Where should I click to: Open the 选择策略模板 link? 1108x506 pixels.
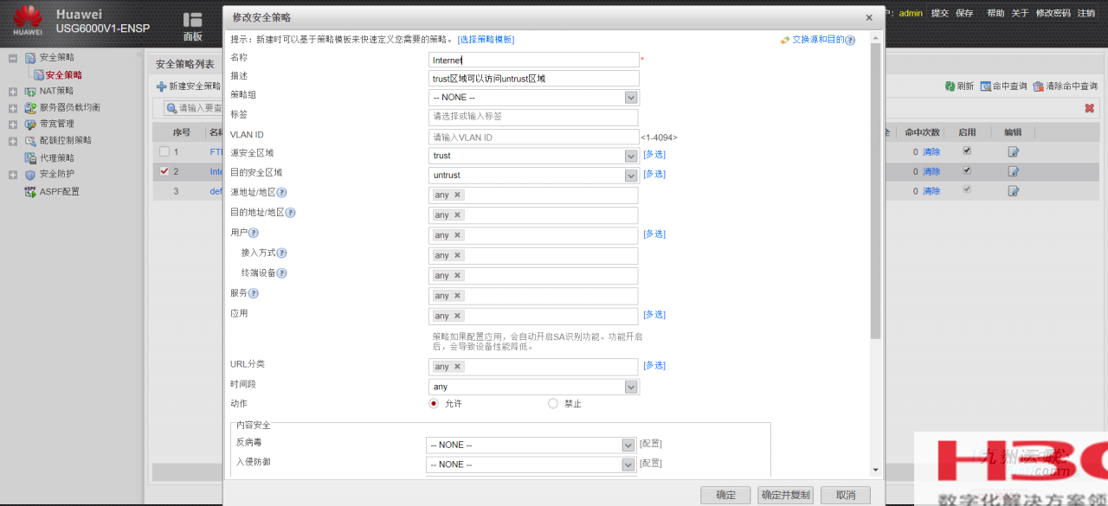[486, 40]
